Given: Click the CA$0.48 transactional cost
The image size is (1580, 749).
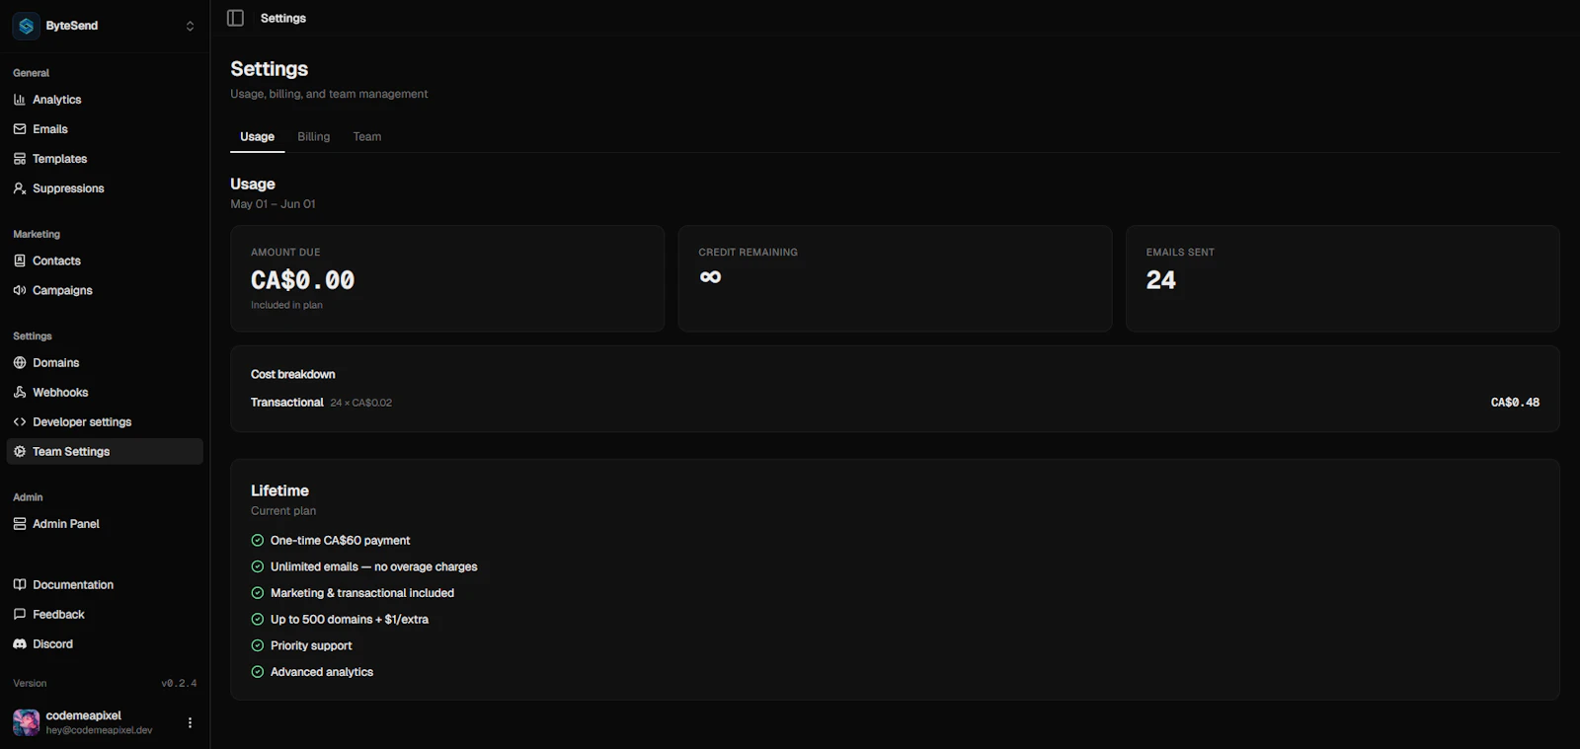Looking at the screenshot, I should click(x=1515, y=403).
